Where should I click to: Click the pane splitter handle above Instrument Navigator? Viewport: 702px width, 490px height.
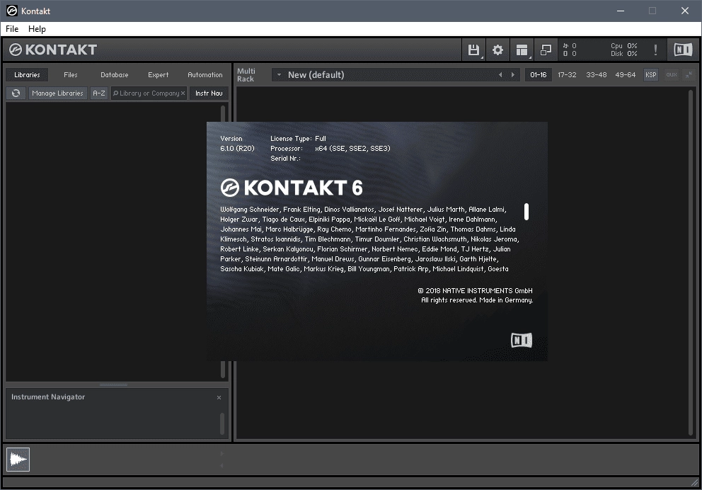(x=113, y=384)
